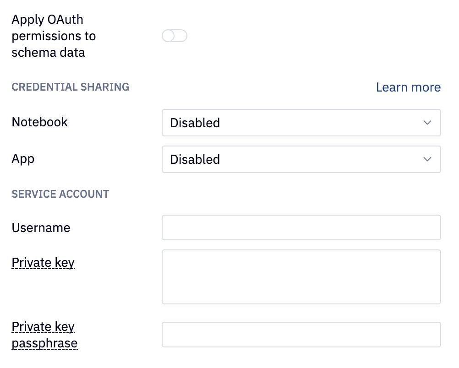The width and height of the screenshot is (459, 368).
Task: Click inside the Username input field
Action: point(301,227)
